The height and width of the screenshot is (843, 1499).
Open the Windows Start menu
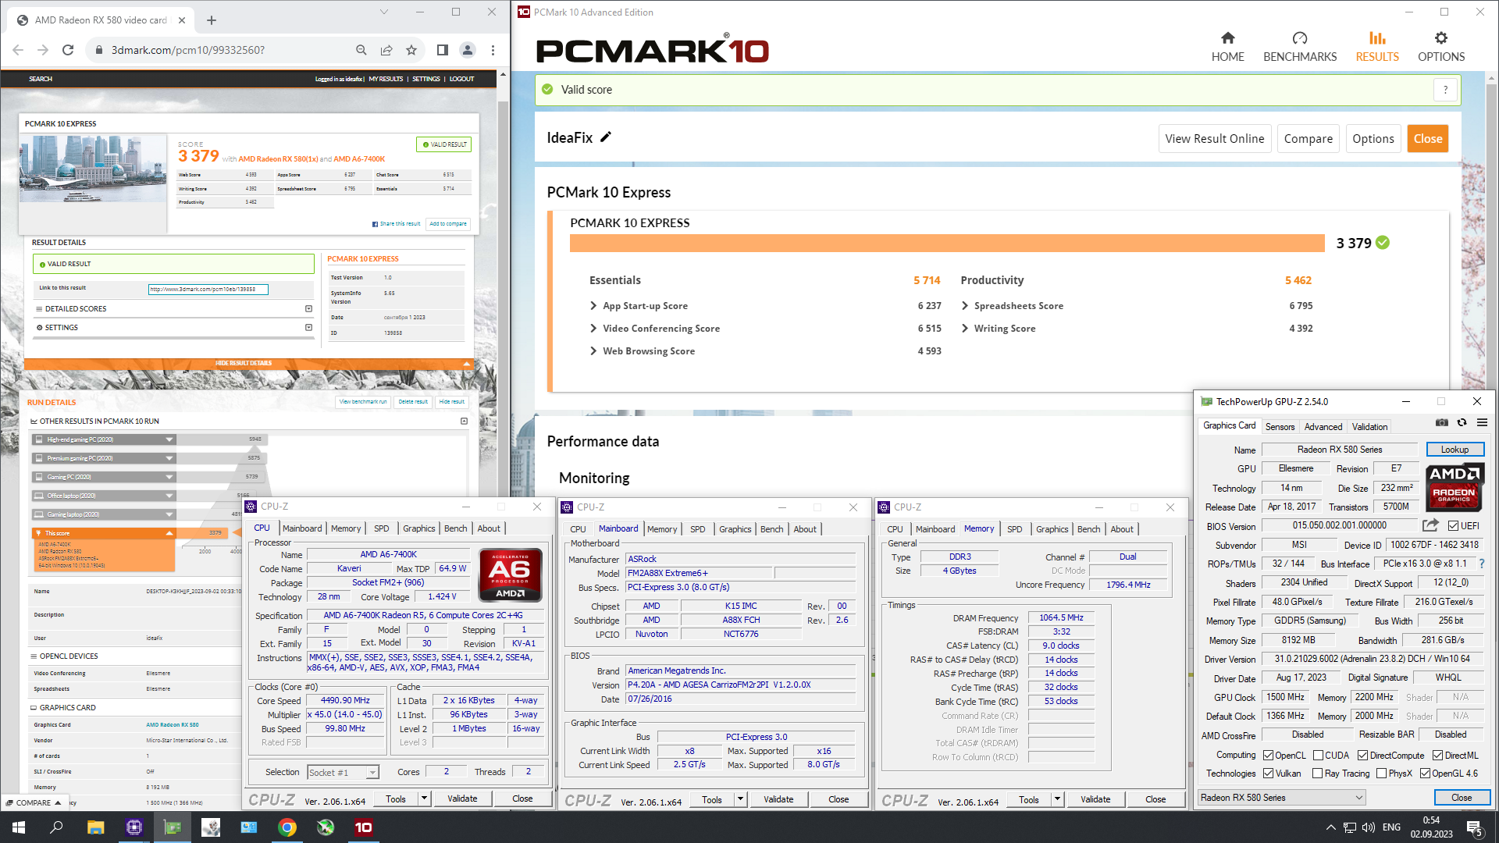[x=19, y=827]
